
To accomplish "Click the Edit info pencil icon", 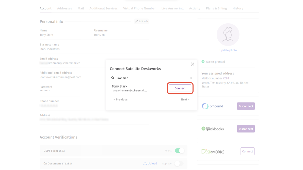I will 136,21.
